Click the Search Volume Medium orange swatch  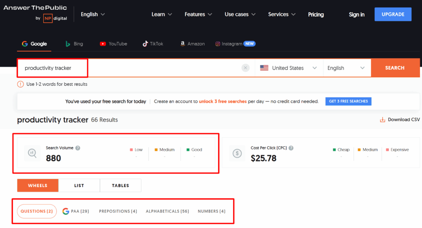click(x=156, y=150)
